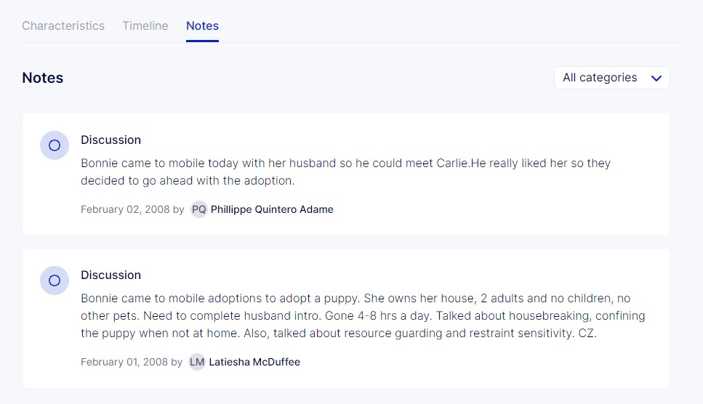Click the Notes section heading
The image size is (703, 404).
click(x=43, y=78)
